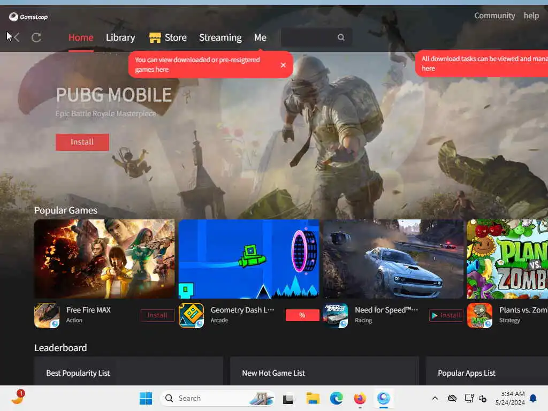Click the Popular Games heading
548x411 pixels.
[66, 210]
